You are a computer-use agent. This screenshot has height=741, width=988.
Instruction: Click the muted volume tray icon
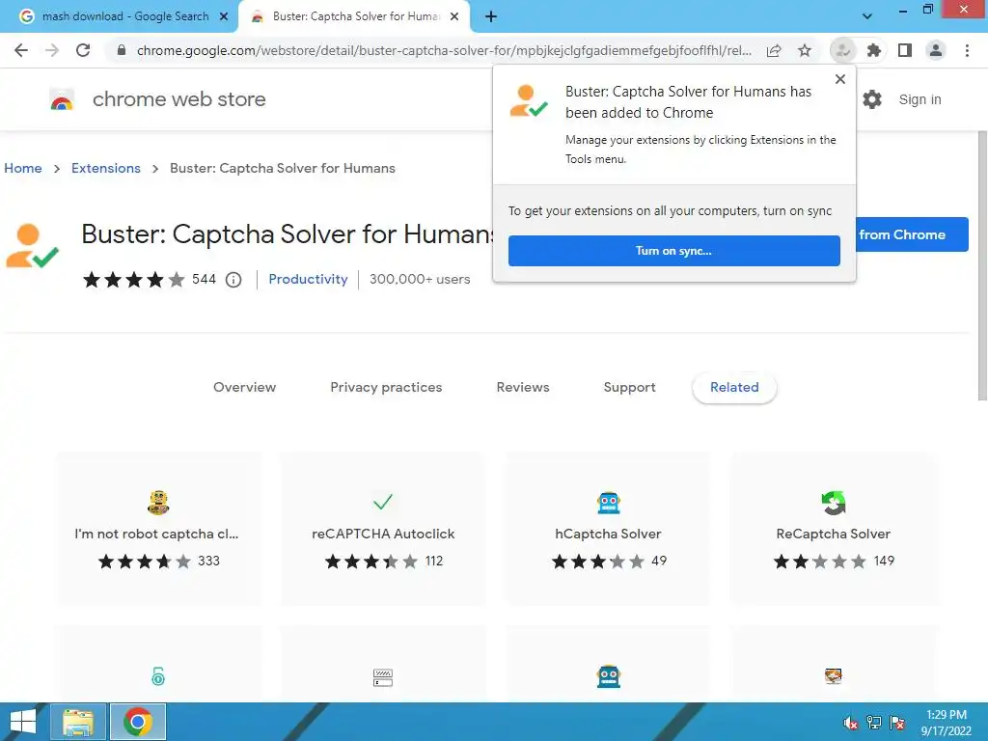[x=851, y=724]
